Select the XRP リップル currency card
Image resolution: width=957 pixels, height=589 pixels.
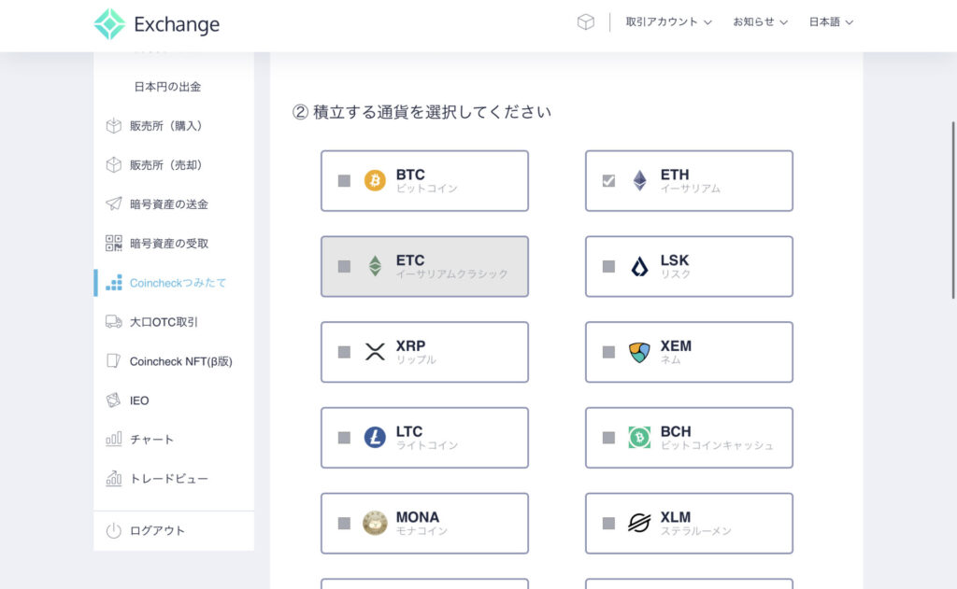tap(425, 353)
